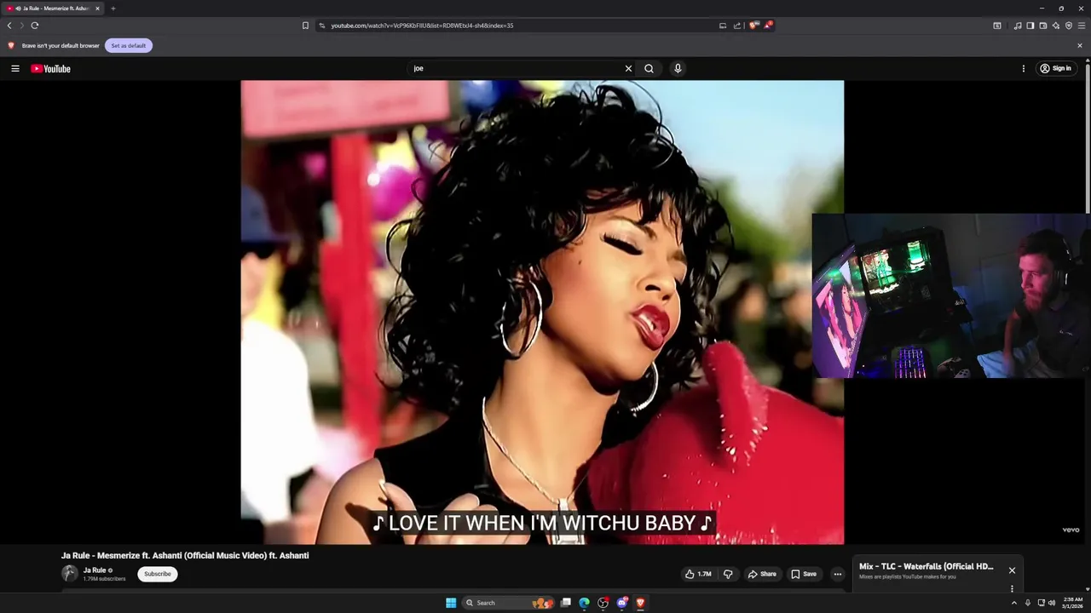Go back in browser history
Screen dimensions: 1091x613
(x=9, y=26)
